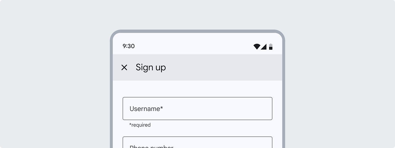Tap the cellular signal icon
395x148 pixels.
[264, 47]
